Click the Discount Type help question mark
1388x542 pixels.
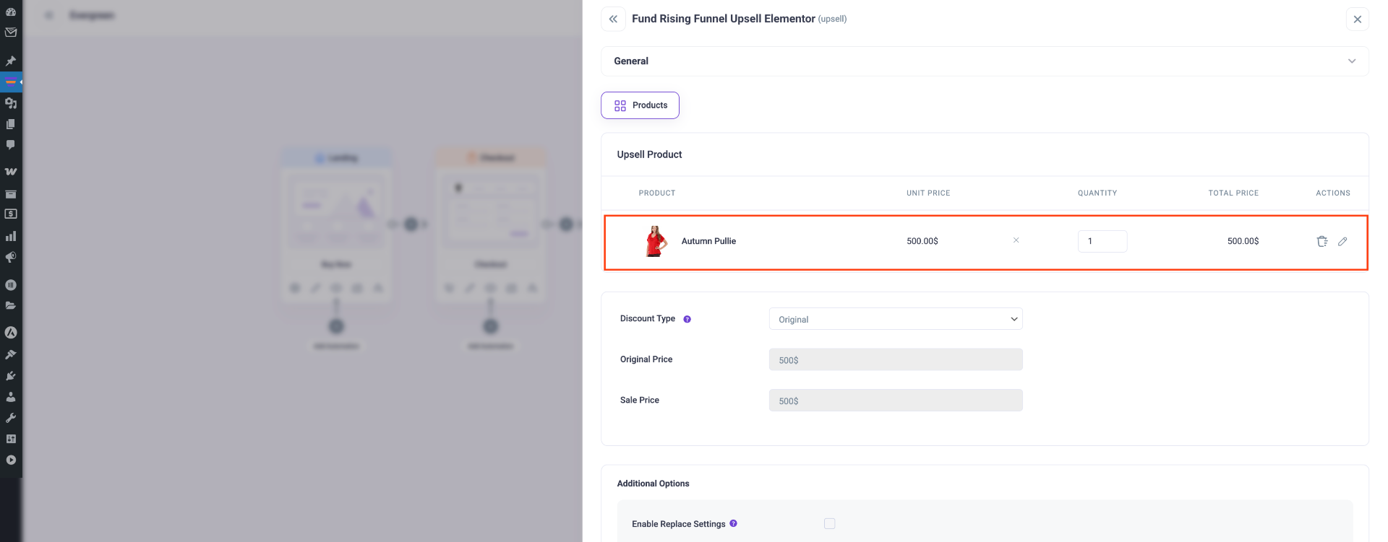pos(687,318)
